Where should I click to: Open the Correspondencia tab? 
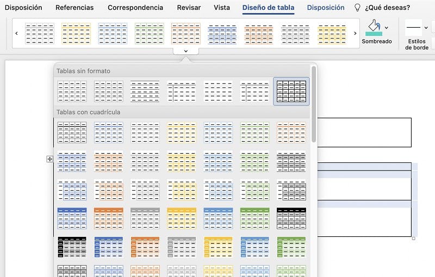pos(135,8)
